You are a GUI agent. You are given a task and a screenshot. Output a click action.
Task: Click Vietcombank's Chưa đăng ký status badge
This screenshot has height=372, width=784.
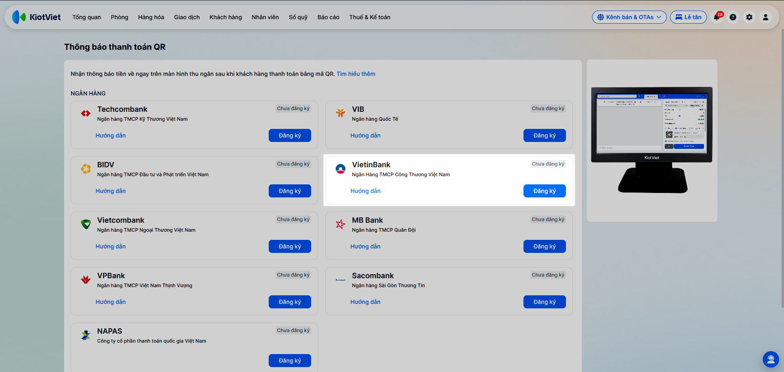pos(293,219)
